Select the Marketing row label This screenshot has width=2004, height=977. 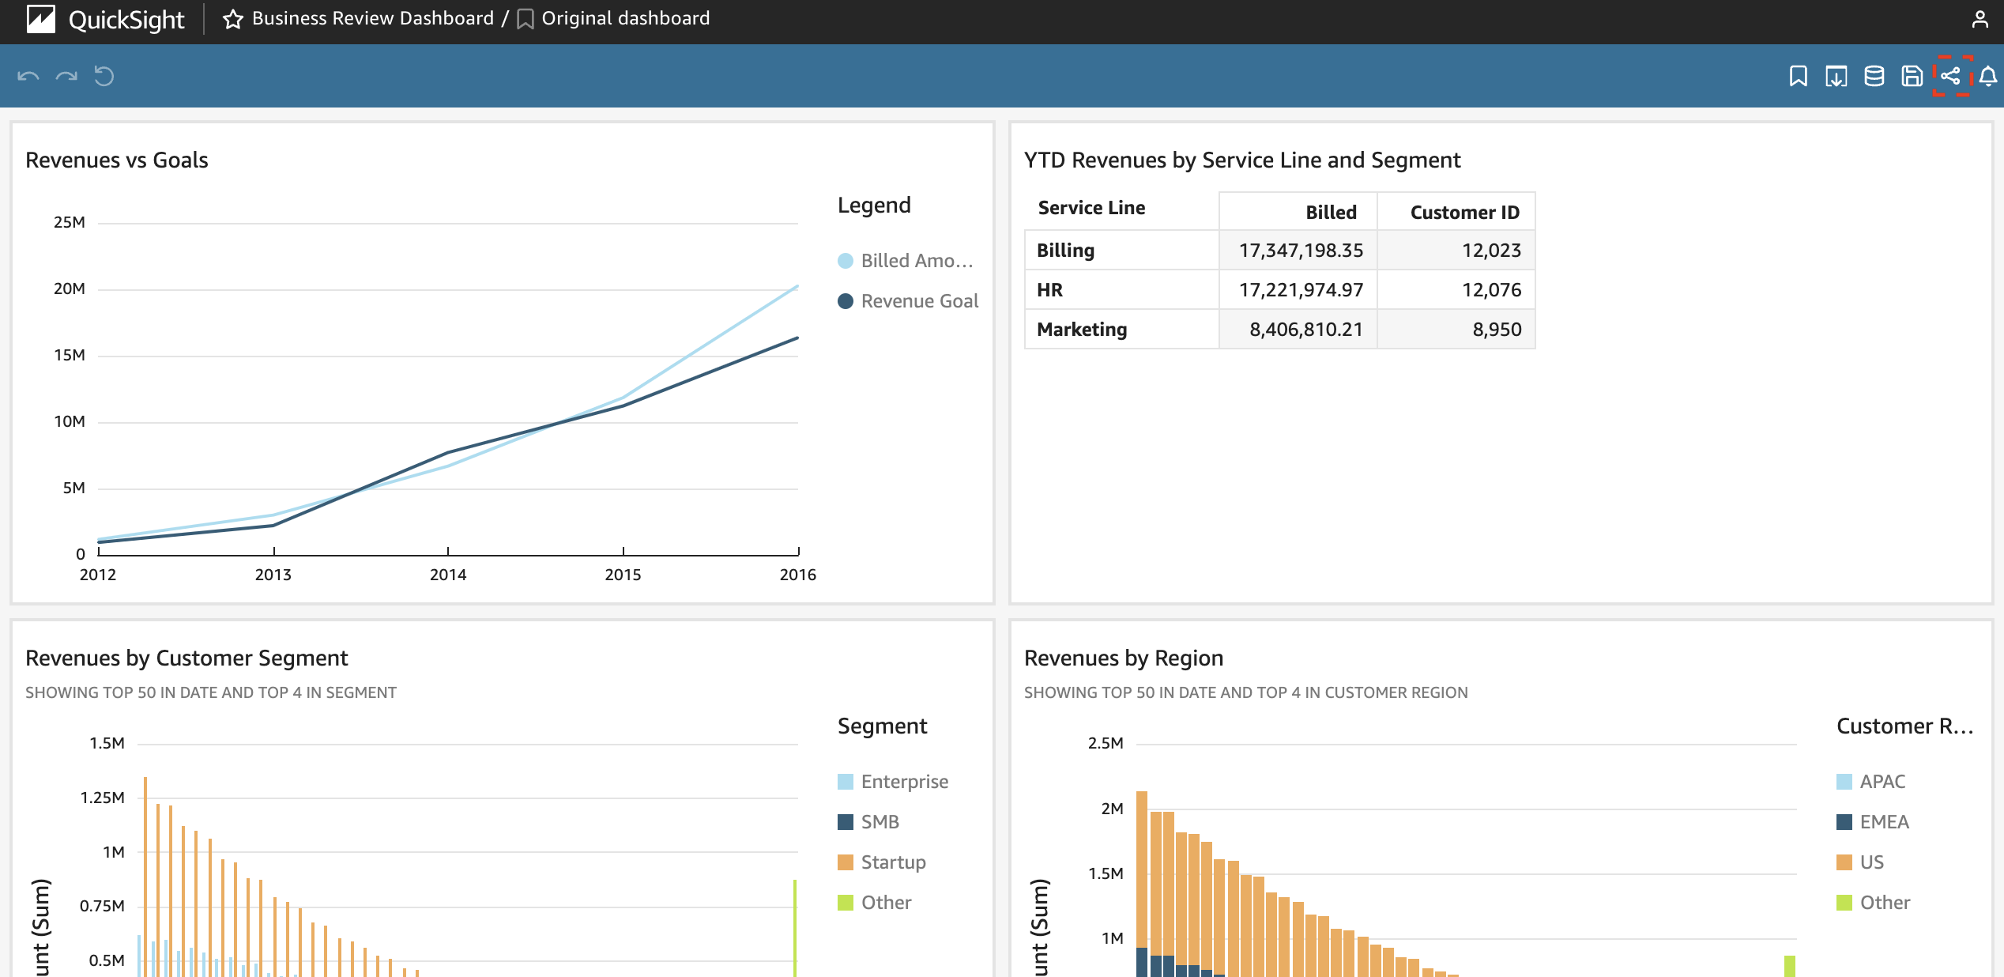(1082, 330)
